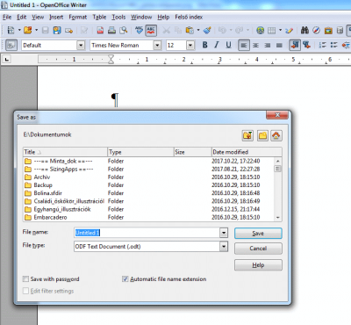Open the Insert menu

click(x=56, y=17)
